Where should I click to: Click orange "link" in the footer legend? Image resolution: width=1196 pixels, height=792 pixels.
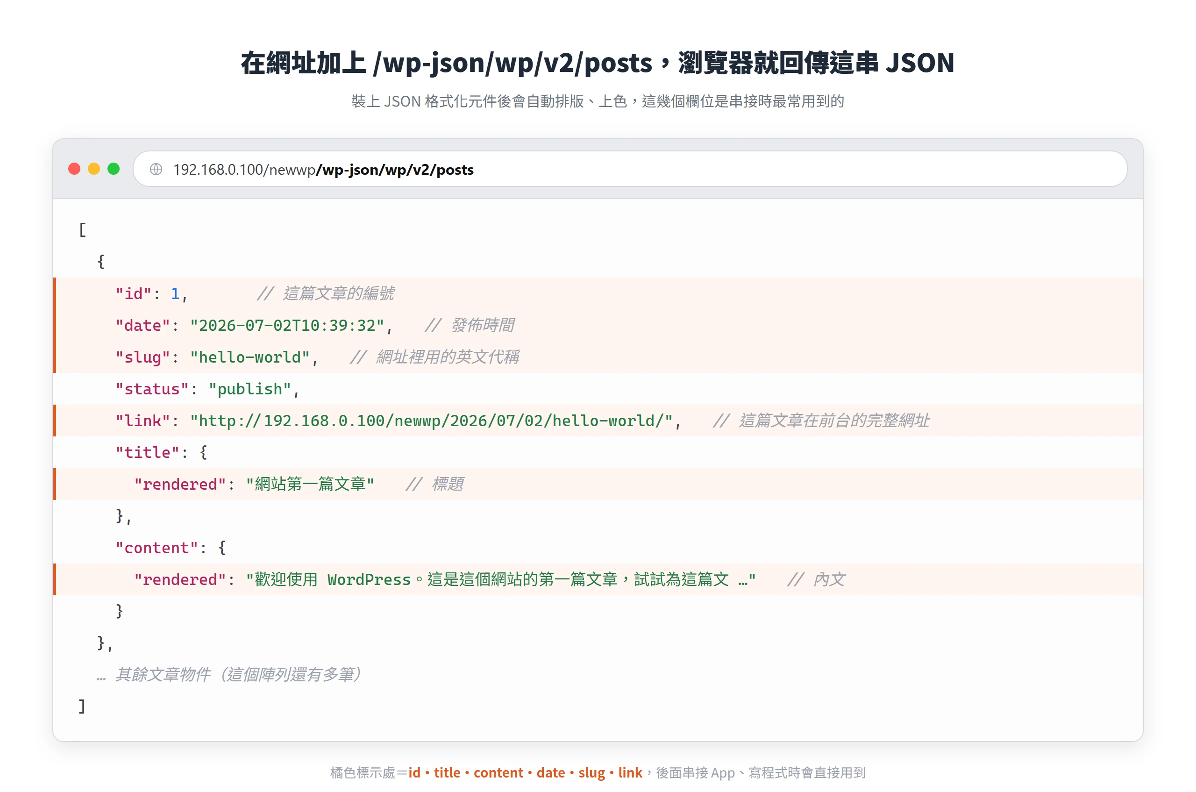630,772
